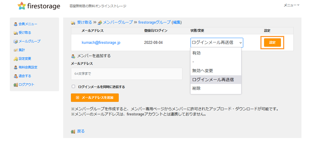Viewport: 321px width, 142px height.
Task: Click the 会員メニュー sidebar icon
Action: pyautogui.click(x=16, y=24)
